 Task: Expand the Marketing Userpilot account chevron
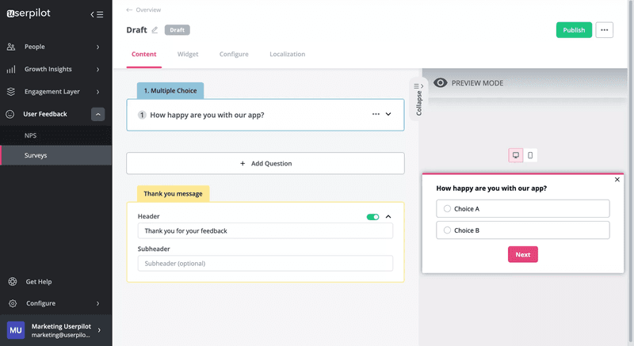coord(99,330)
